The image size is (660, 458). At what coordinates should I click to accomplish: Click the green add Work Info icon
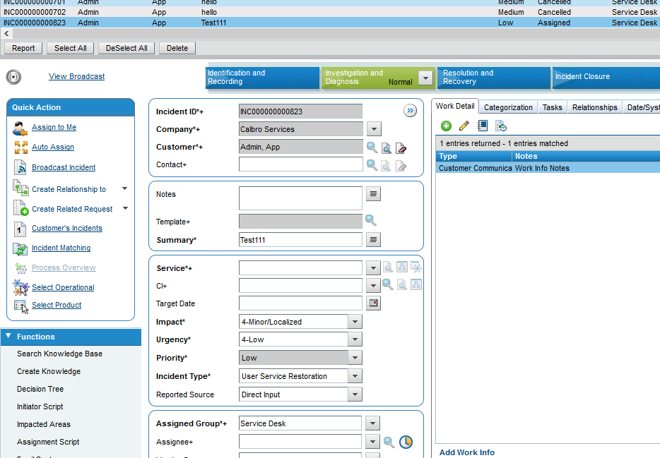446,126
